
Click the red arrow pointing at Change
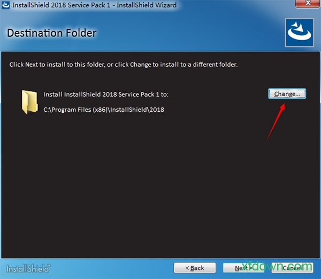click(x=276, y=121)
